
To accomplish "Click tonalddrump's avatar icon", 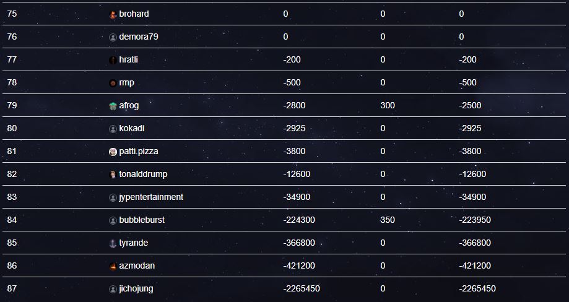I will (113, 175).
